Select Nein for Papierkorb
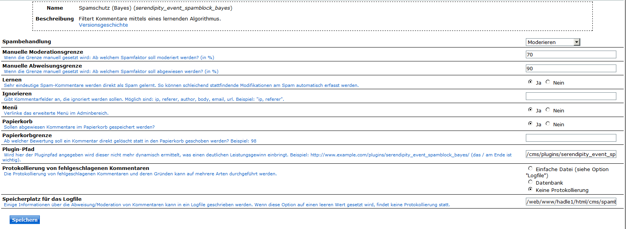 coord(548,124)
